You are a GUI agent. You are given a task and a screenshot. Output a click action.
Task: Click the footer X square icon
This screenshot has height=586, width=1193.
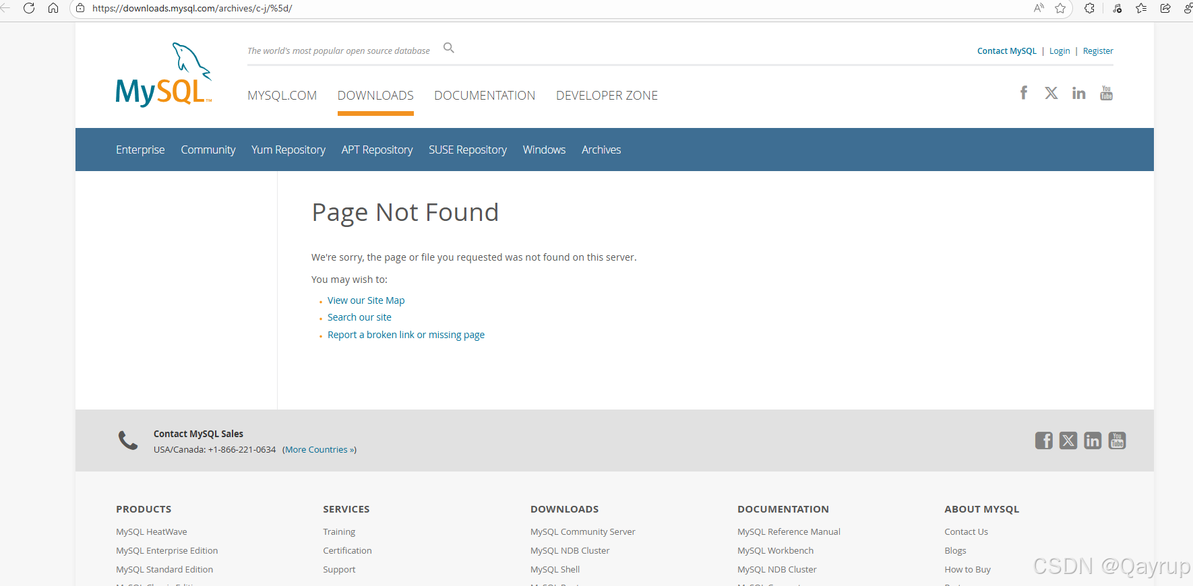pos(1068,441)
